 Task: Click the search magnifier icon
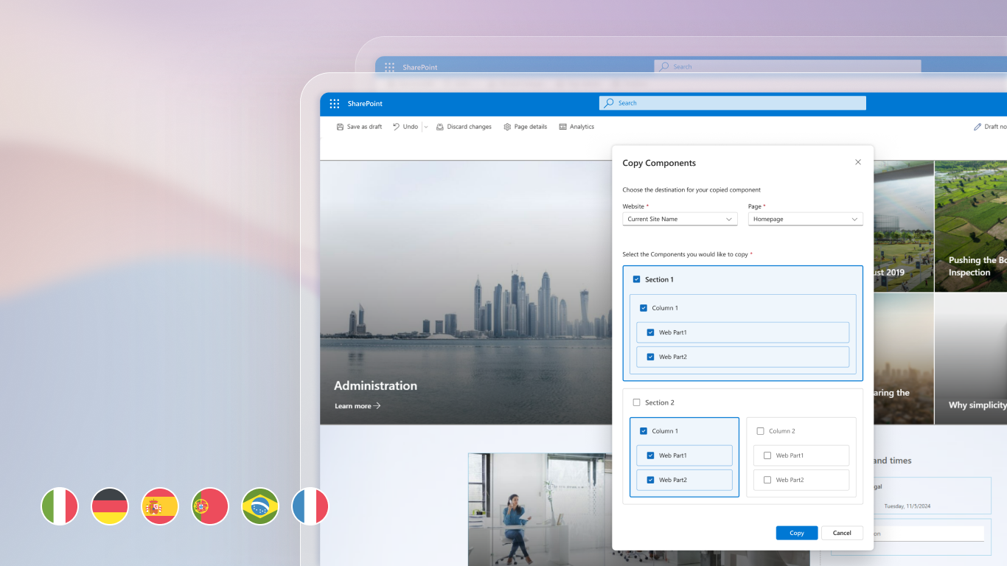609,103
